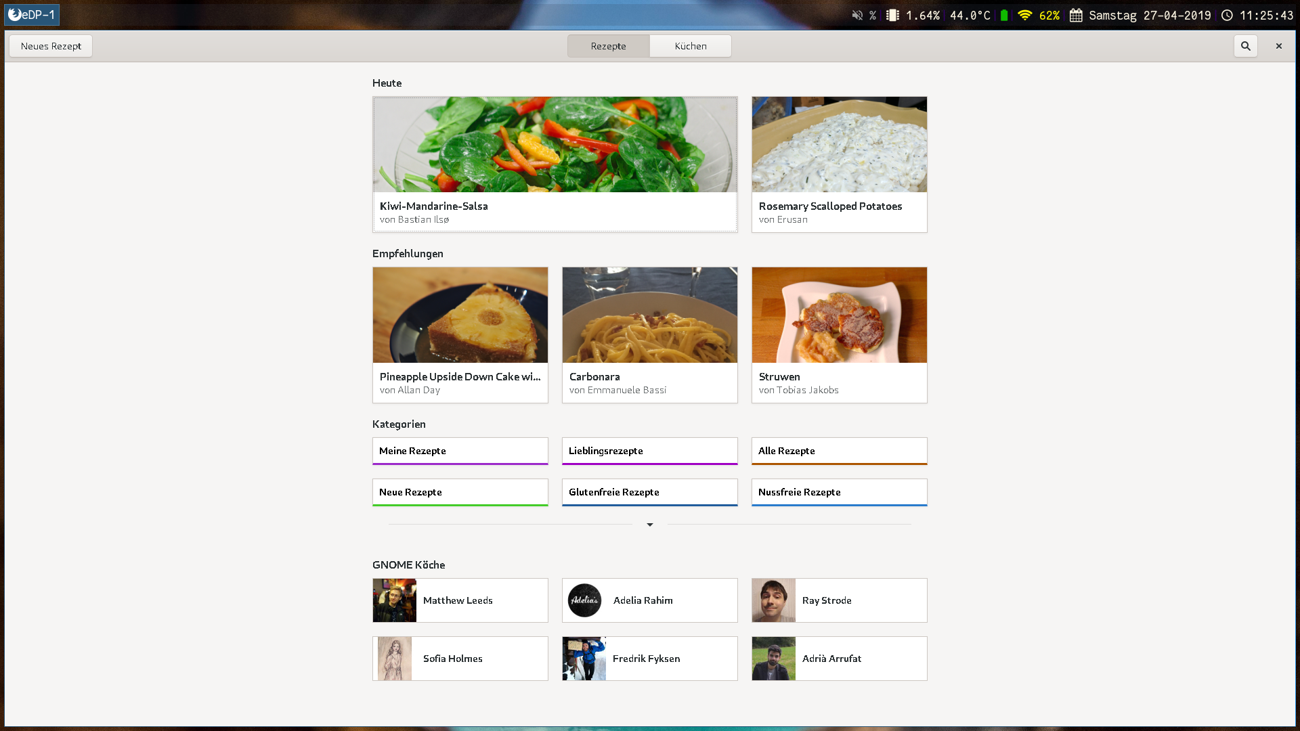Open the Carbonara recipe card
This screenshot has width=1300, height=731.
[650, 335]
